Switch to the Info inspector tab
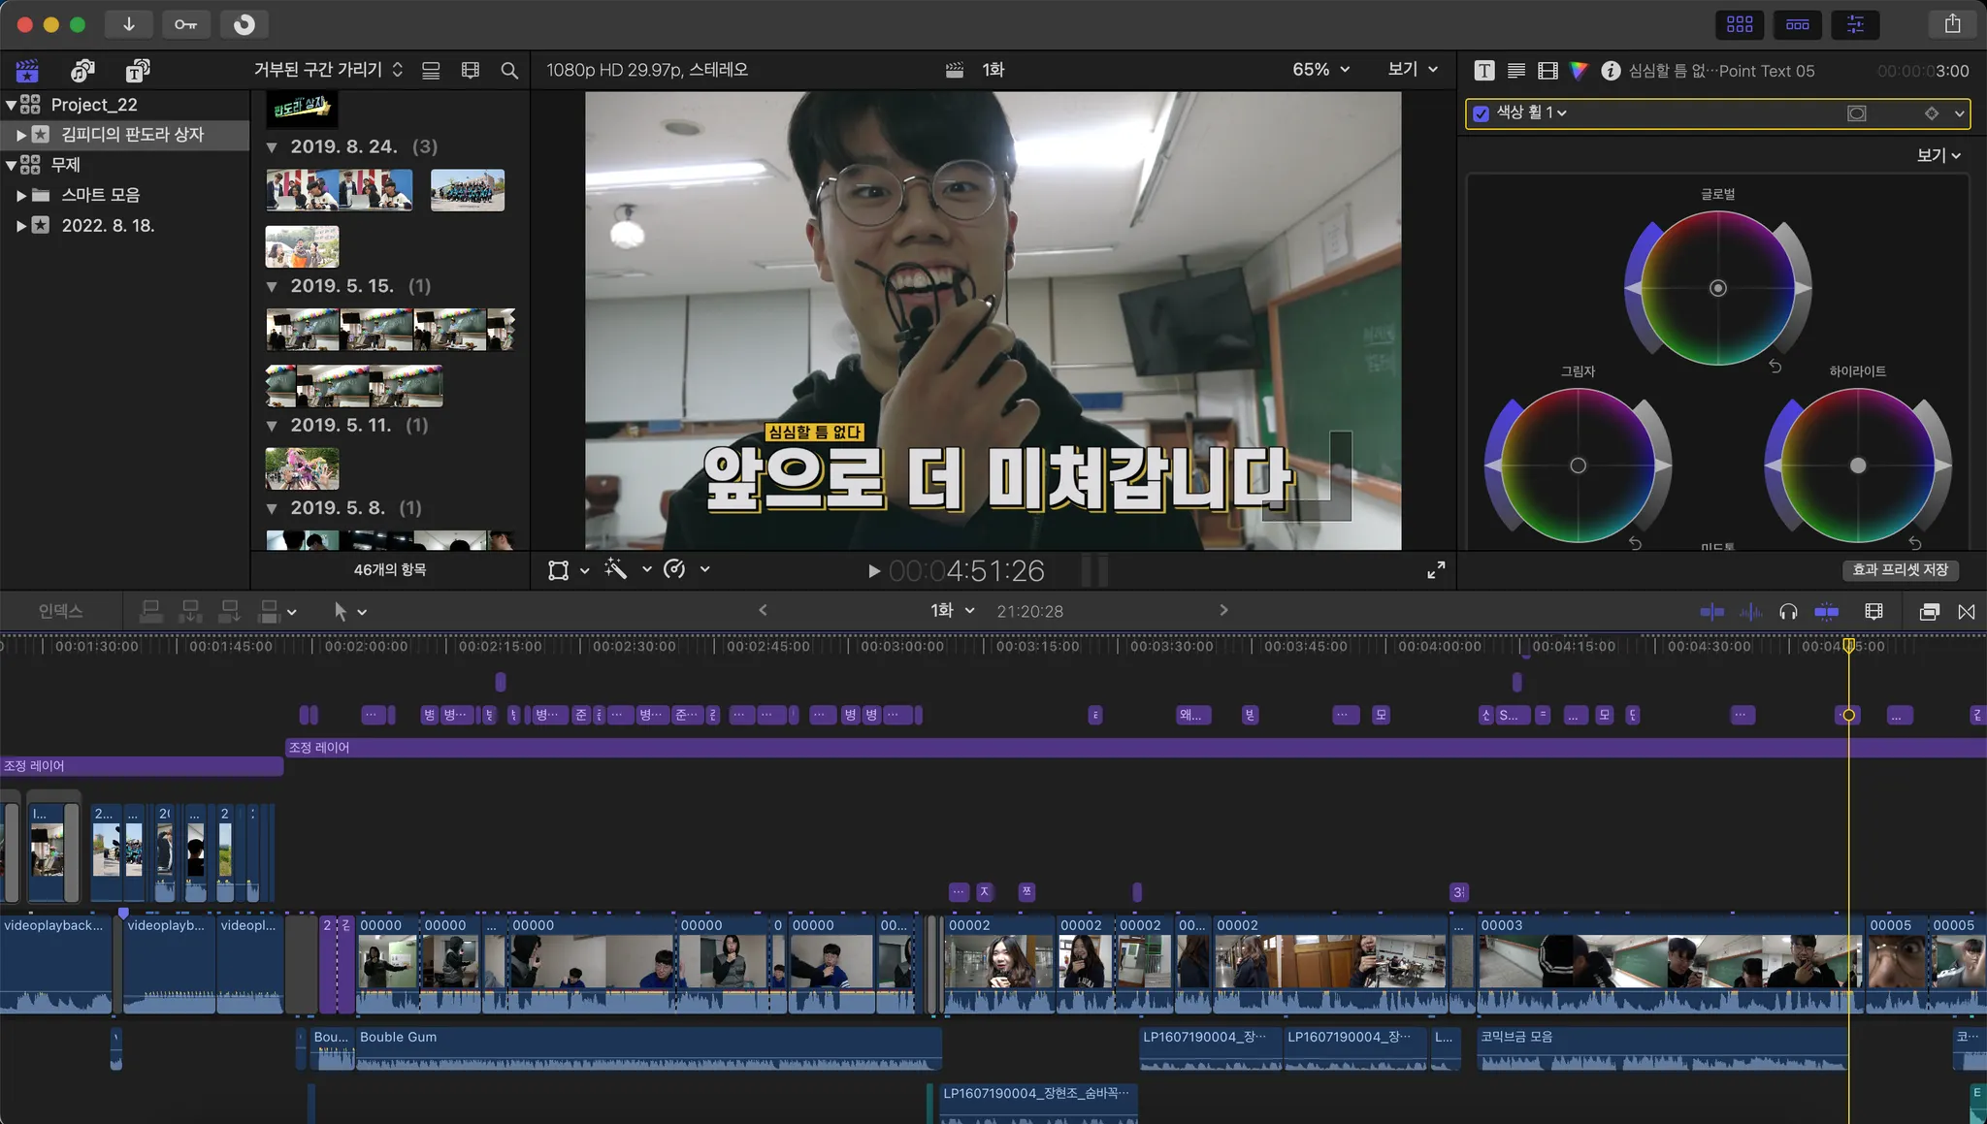1987x1124 pixels. pos(1610,70)
